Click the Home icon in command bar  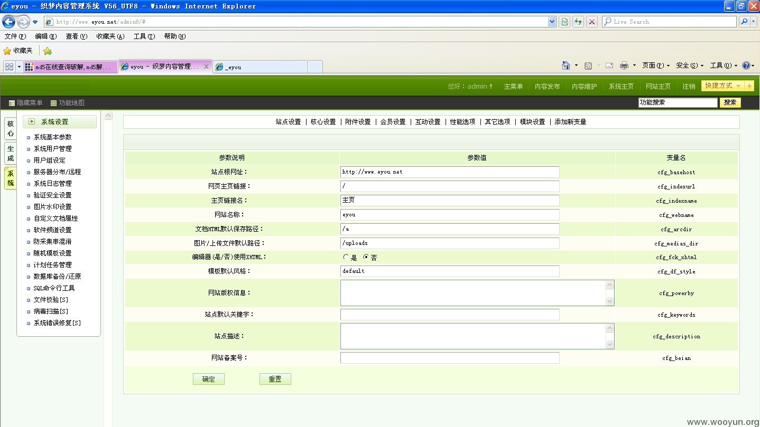(566, 65)
